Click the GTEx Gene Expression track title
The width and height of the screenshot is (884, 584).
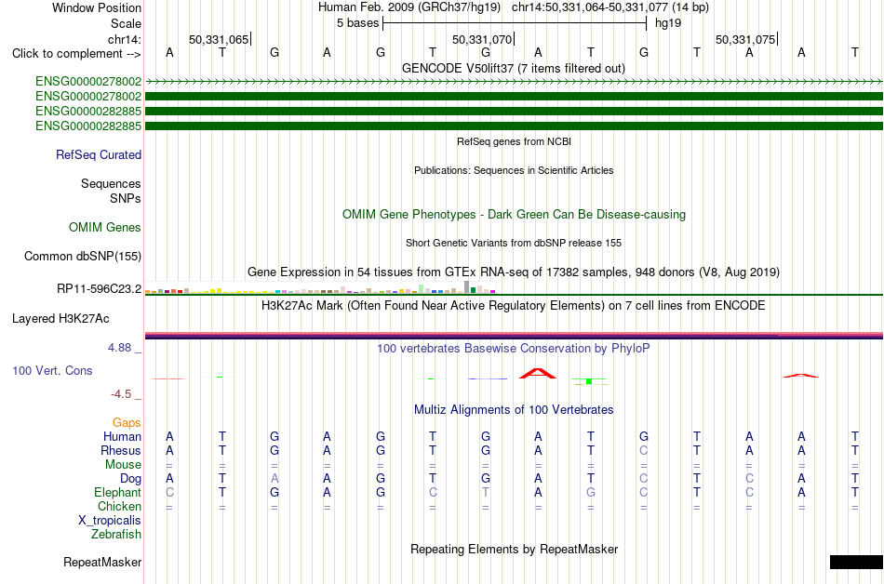point(514,272)
